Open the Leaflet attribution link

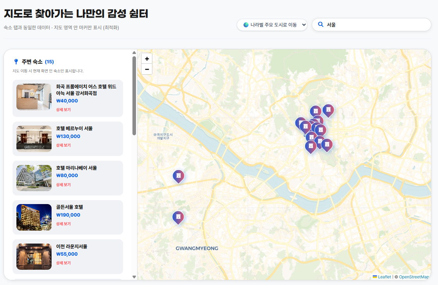(384, 277)
